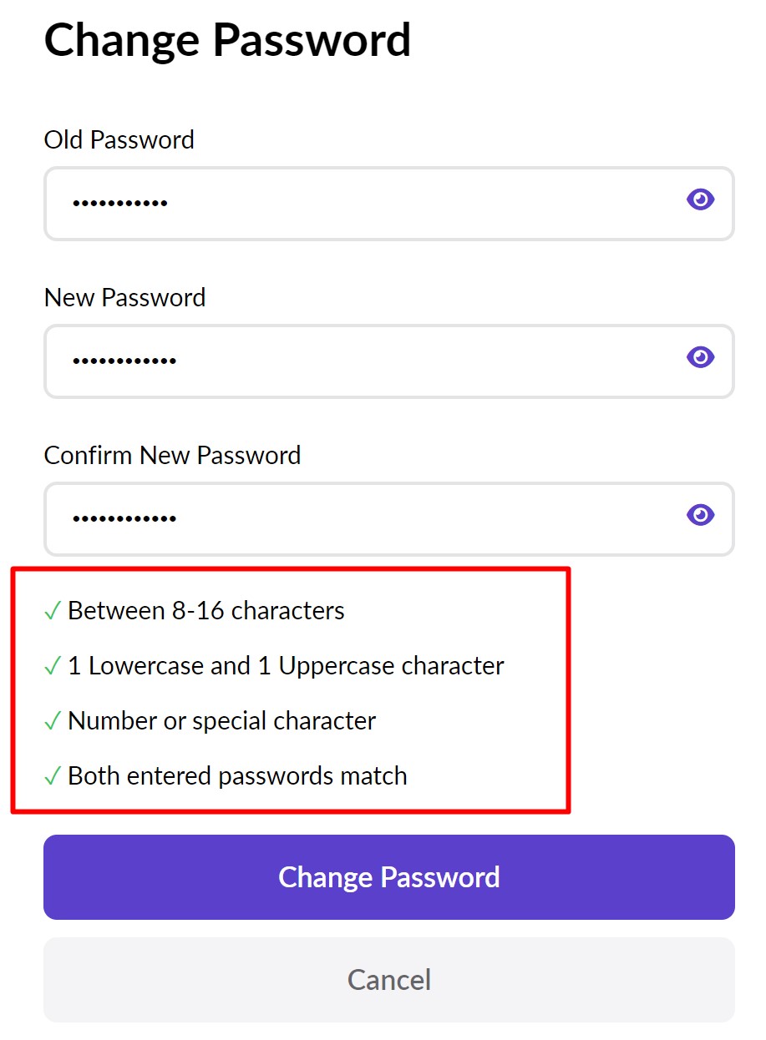Click into the New Password field
Screen dimensions: 766x1040
[359, 361]
